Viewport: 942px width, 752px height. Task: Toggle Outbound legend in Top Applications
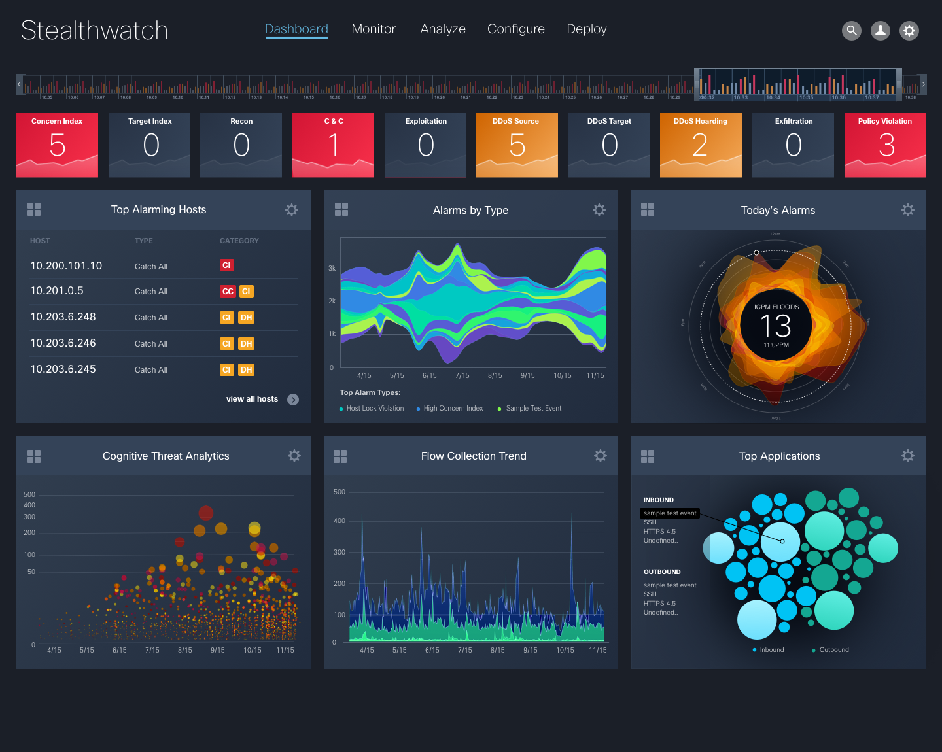coord(831,650)
